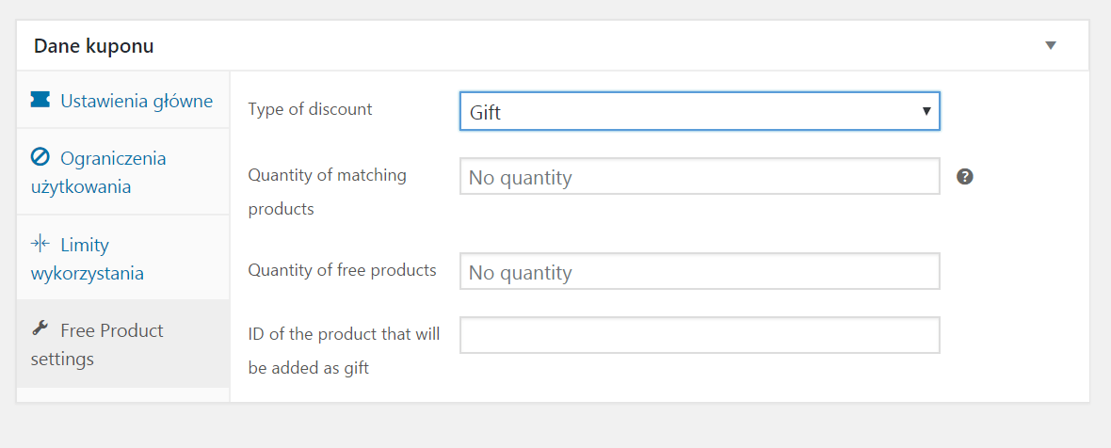The width and height of the screenshot is (1111, 448).
Task: Switch to the Ustawienia główne tab
Action: (123, 100)
